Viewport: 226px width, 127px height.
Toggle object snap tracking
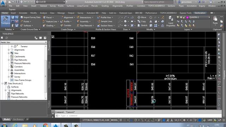[149, 120]
